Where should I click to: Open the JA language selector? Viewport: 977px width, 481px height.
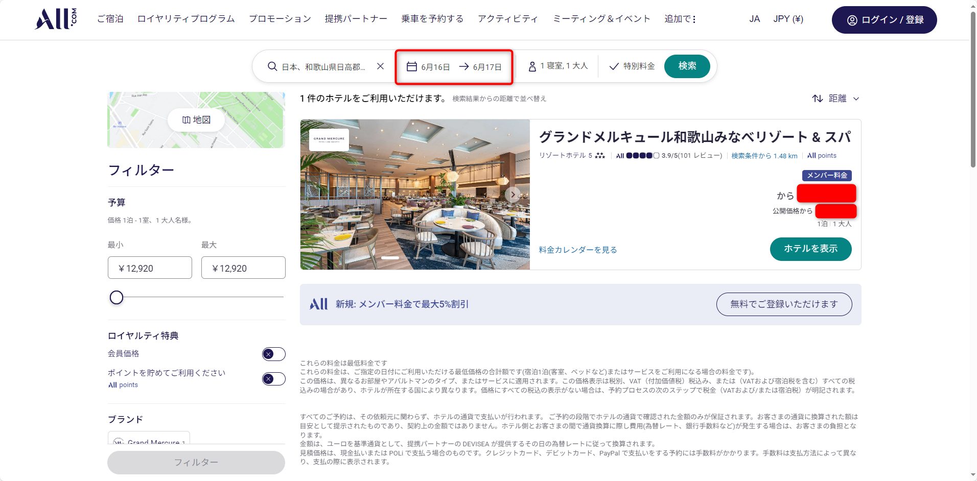pyautogui.click(x=754, y=19)
